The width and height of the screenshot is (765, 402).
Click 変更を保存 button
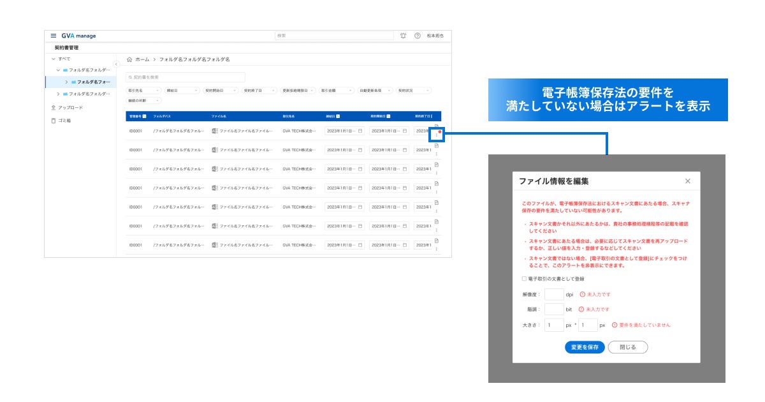(x=585, y=347)
